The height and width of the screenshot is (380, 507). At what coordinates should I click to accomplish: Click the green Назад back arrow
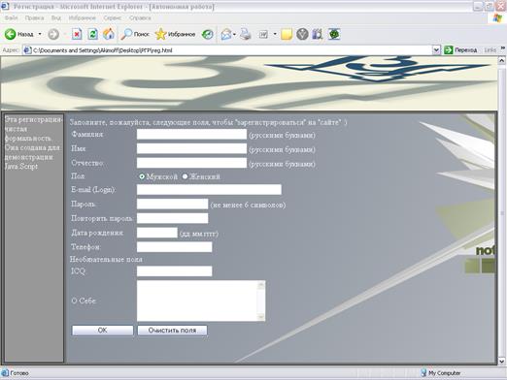11,34
